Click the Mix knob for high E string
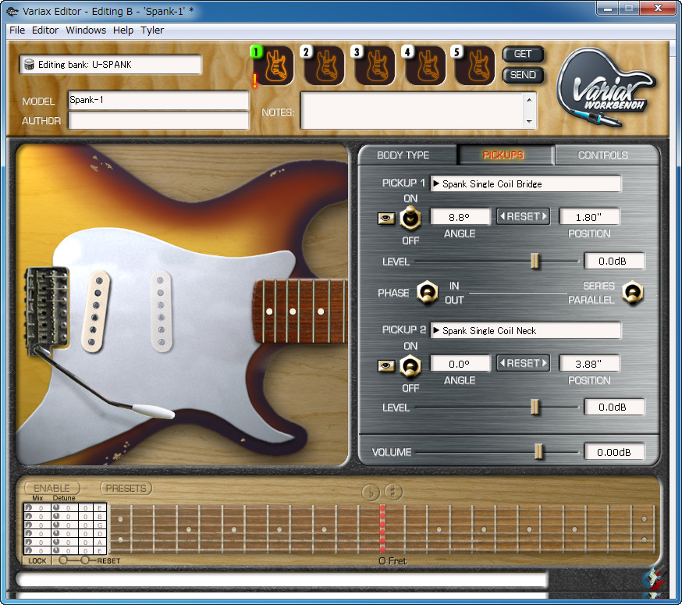 [x=29, y=507]
